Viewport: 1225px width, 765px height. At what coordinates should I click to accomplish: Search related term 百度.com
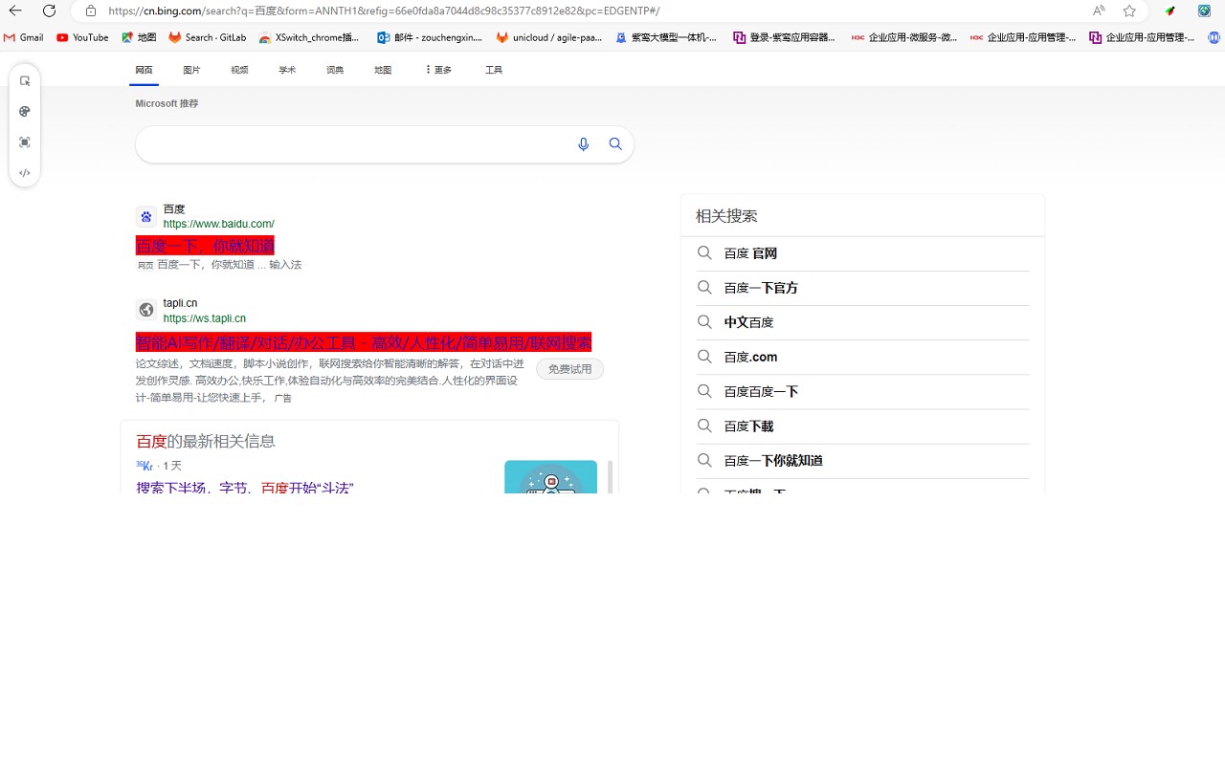(750, 357)
